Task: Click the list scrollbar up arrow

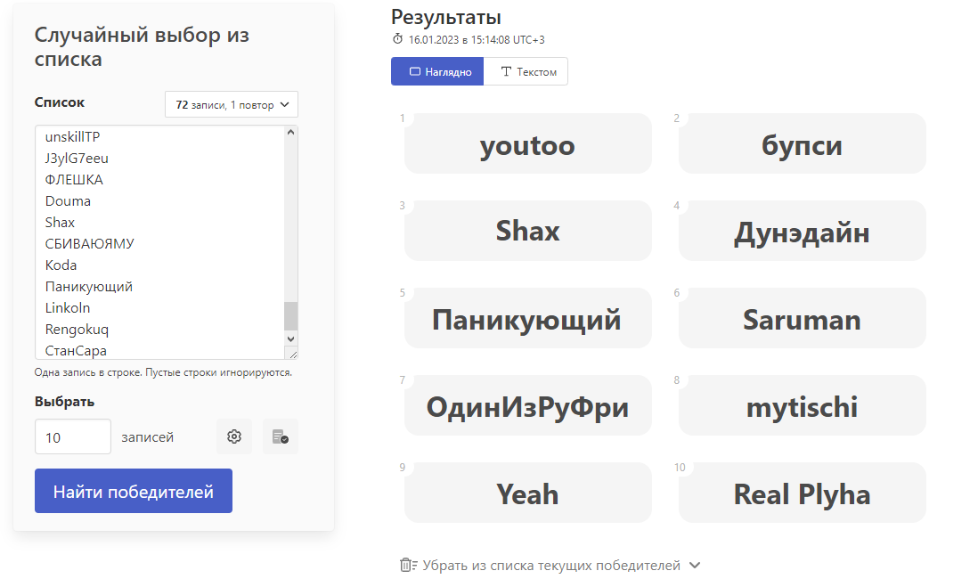Action: coord(290,133)
